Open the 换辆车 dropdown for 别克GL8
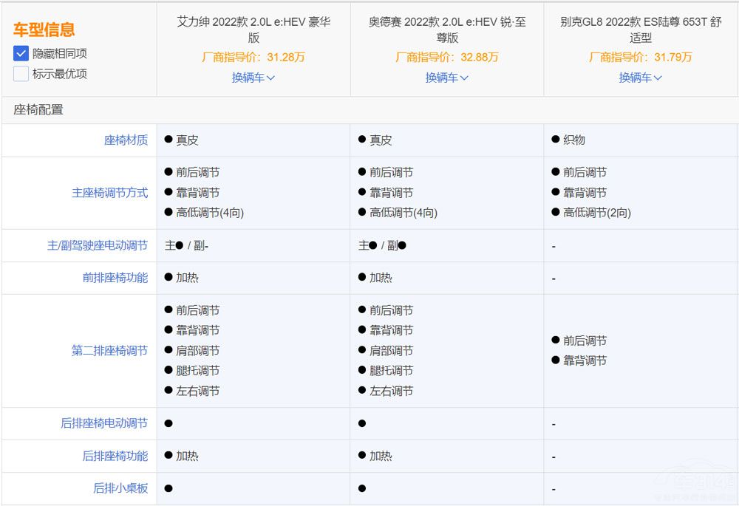The width and height of the screenshot is (739, 506). coord(640,77)
